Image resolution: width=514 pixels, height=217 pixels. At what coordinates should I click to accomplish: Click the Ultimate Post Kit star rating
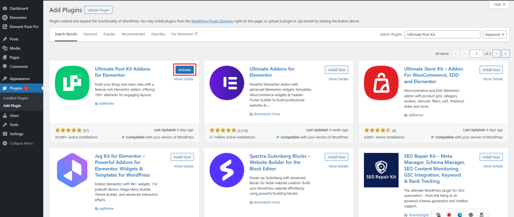click(x=68, y=130)
